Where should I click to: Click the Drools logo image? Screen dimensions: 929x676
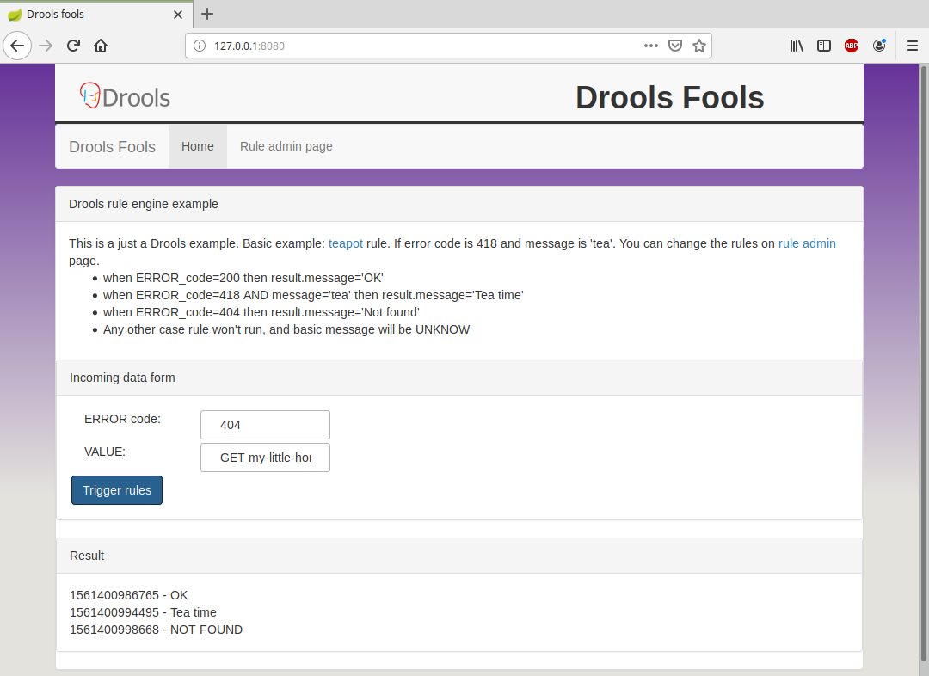pyautogui.click(x=125, y=96)
